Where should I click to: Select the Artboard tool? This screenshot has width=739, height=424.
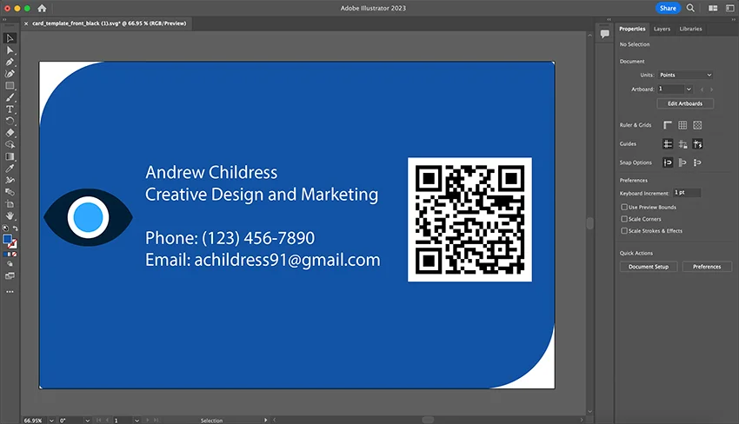point(10,204)
